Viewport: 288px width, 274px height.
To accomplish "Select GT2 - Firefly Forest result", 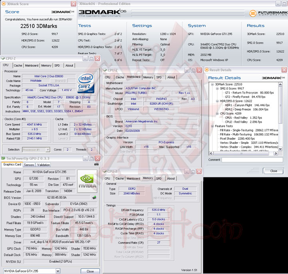I will (x=245, y=97).
